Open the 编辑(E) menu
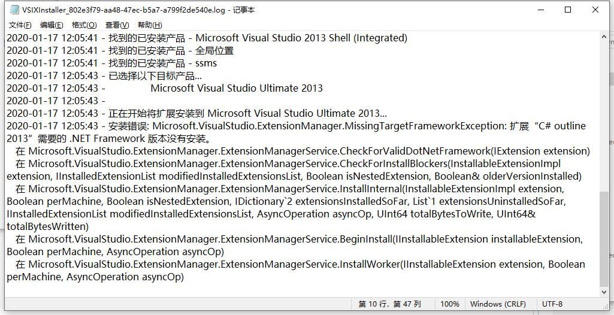Image resolution: width=614 pixels, height=315 pixels. pos(52,25)
